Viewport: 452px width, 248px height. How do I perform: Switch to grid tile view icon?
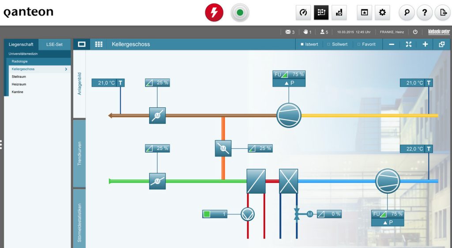coord(99,44)
